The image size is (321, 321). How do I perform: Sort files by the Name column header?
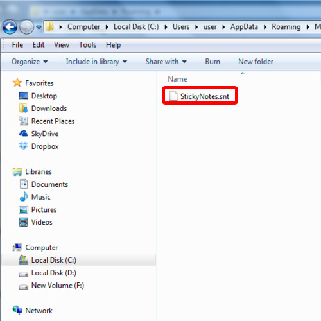click(177, 79)
